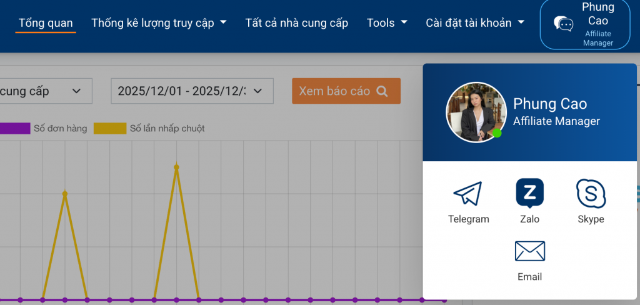
Task: Click the green online status dot
Action: coord(497,132)
